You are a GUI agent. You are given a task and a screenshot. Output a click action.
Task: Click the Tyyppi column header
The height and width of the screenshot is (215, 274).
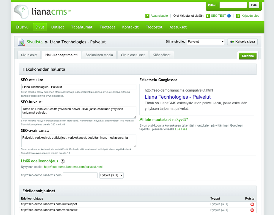click(215, 199)
